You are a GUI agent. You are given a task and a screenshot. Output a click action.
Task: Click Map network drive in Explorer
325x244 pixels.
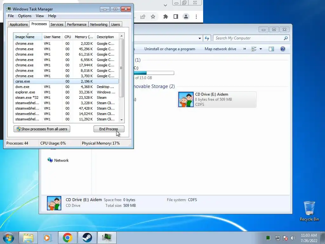tap(220, 49)
